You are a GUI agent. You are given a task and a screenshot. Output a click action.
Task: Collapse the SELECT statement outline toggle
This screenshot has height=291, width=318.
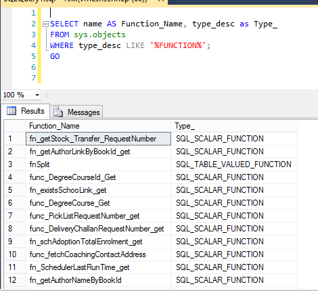[45, 24]
